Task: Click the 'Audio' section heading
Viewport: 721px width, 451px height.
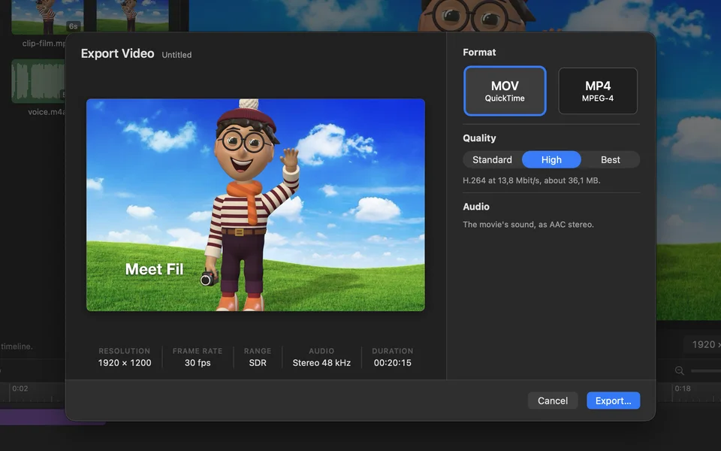Action: point(476,207)
